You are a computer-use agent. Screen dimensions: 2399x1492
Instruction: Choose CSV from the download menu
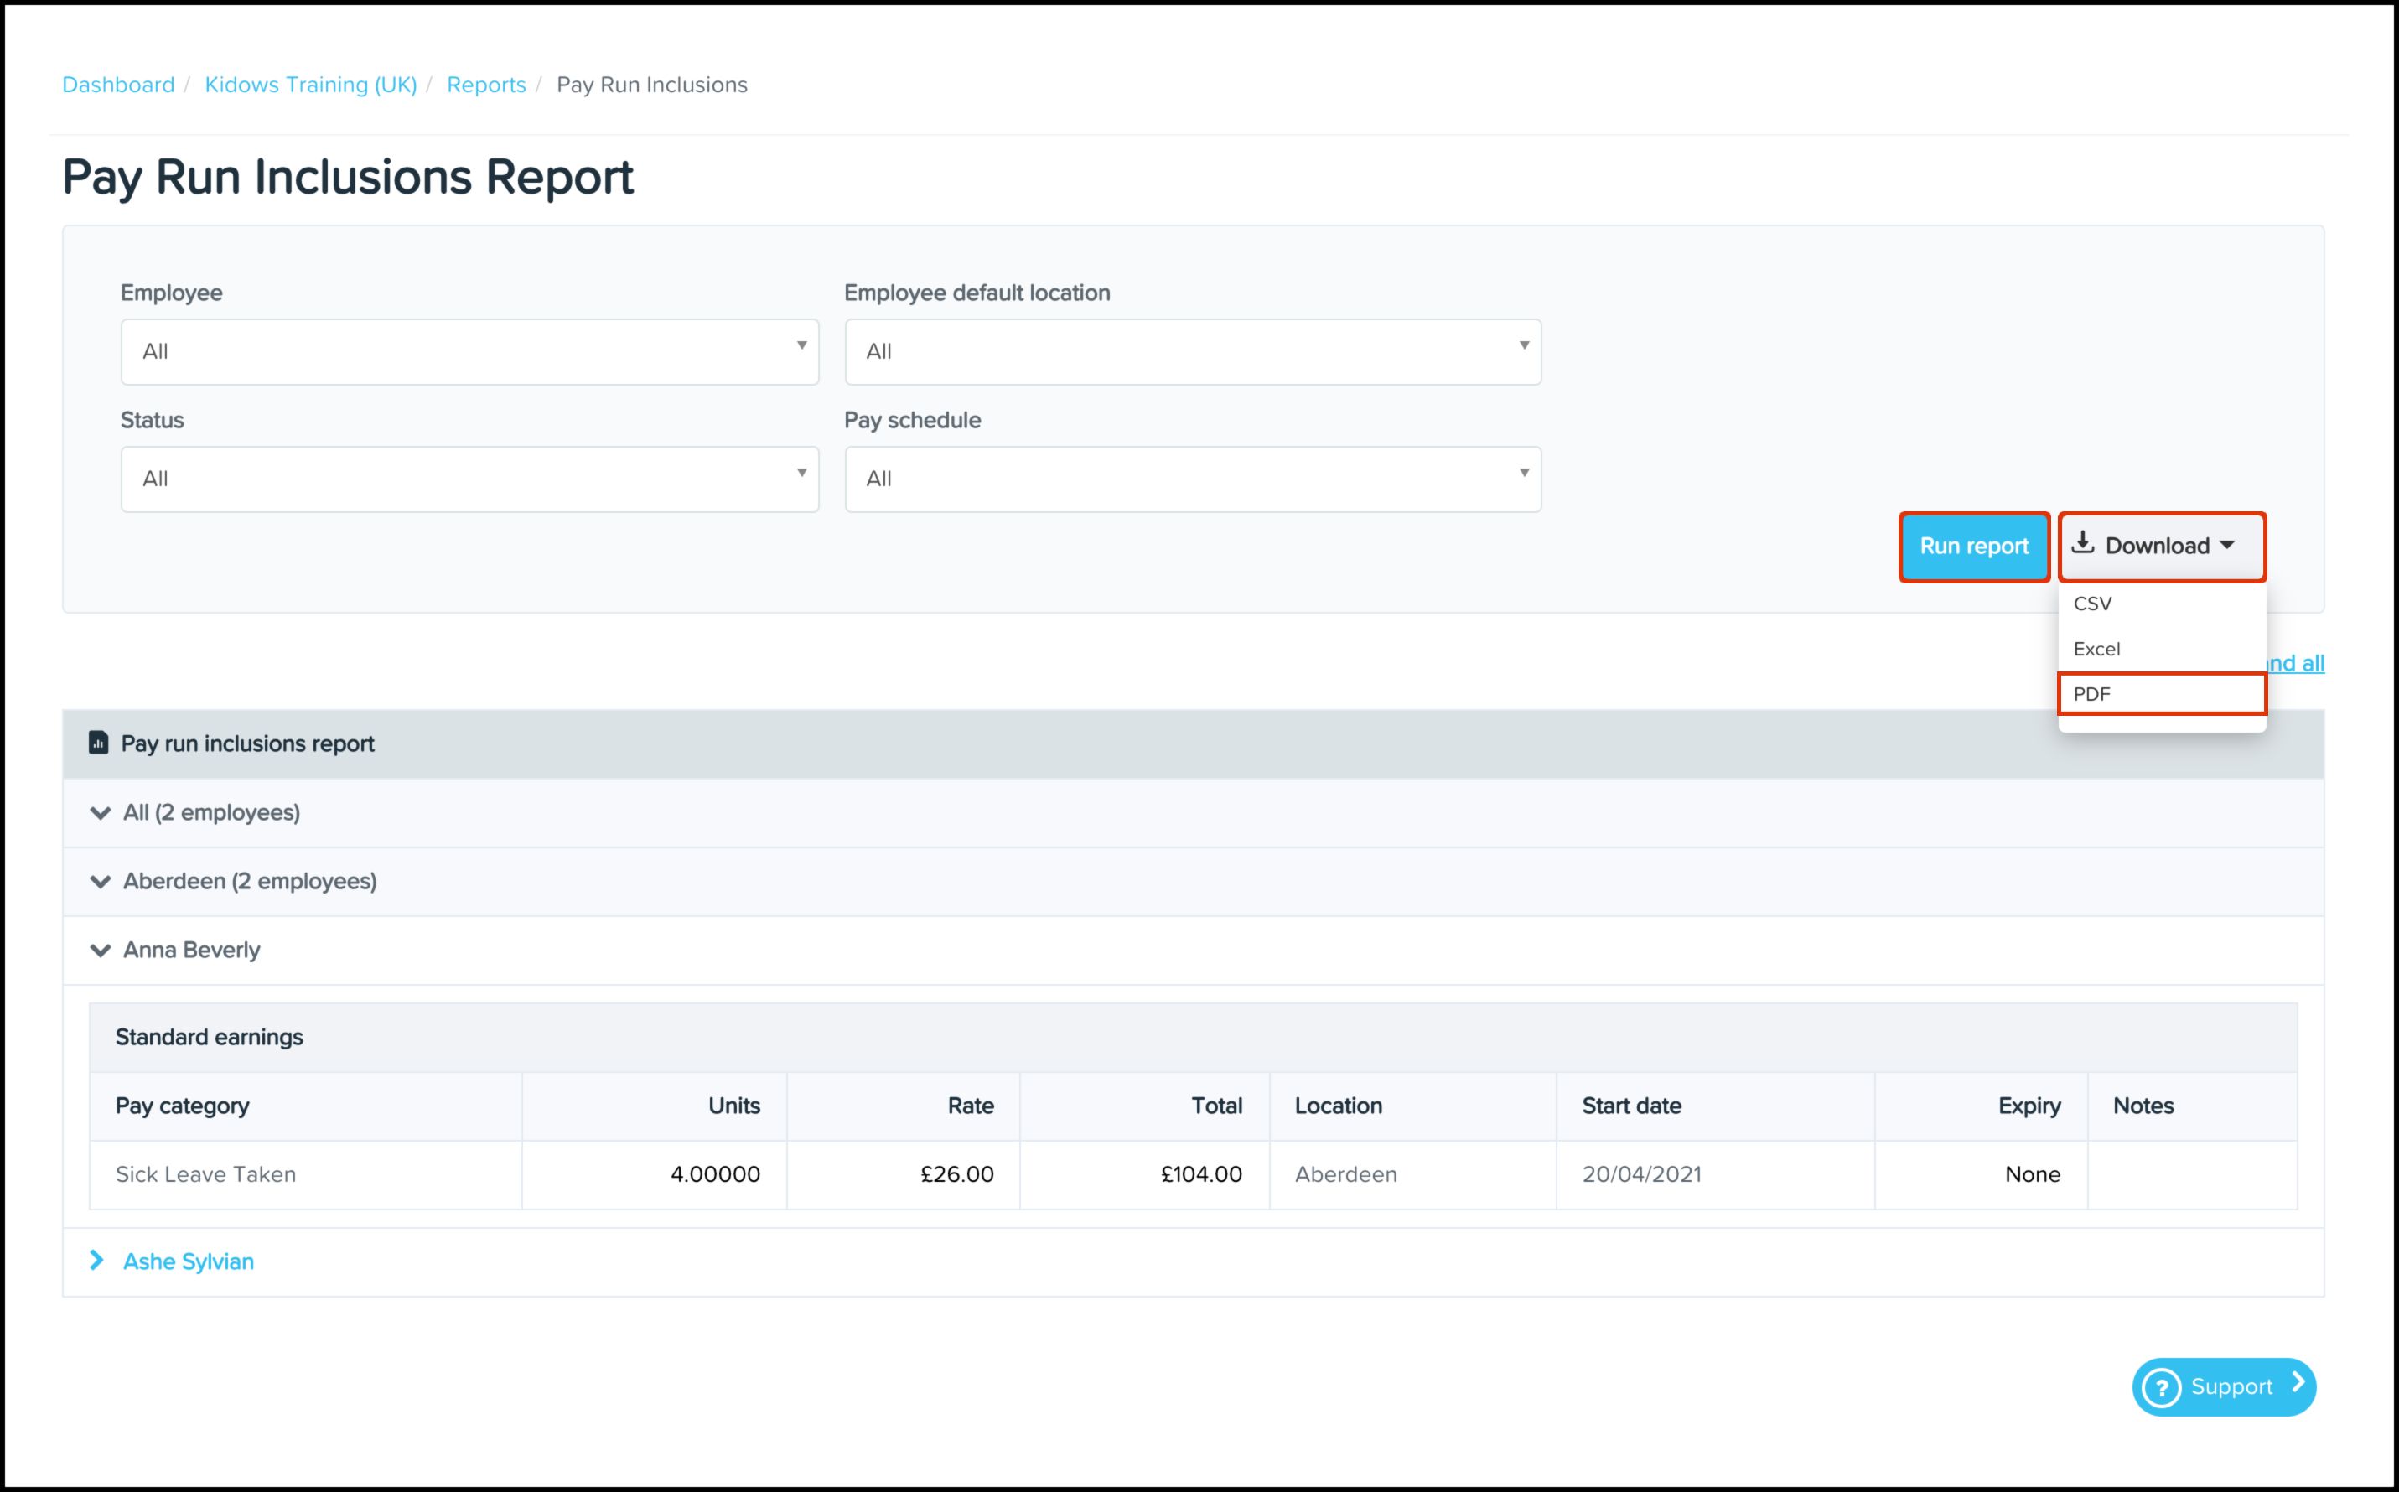click(2093, 604)
